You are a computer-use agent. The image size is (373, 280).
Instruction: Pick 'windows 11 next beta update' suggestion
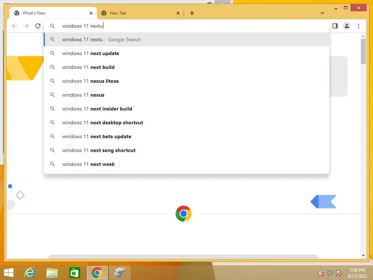point(186,136)
